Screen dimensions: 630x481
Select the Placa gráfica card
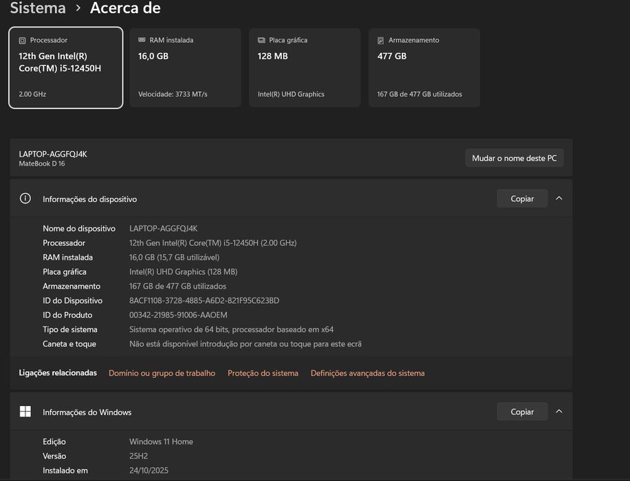305,67
